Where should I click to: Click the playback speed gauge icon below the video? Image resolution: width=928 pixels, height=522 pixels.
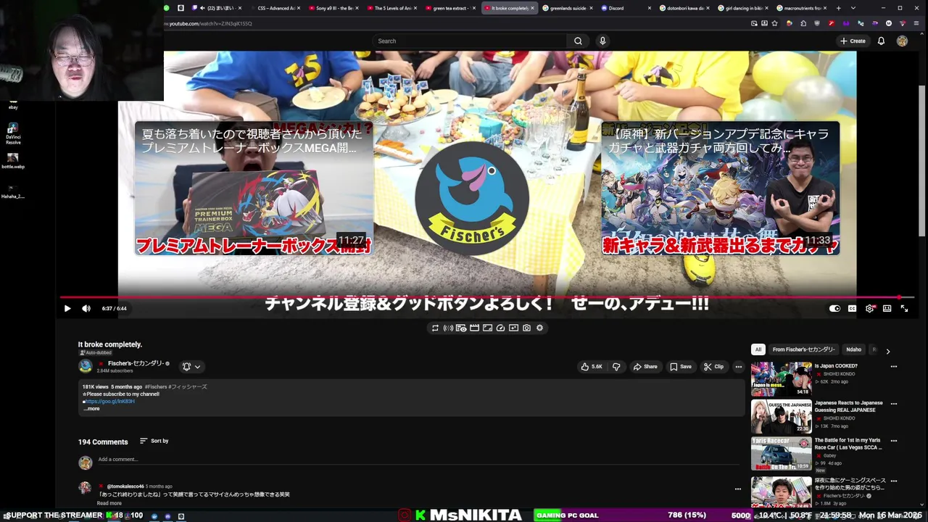pos(500,328)
